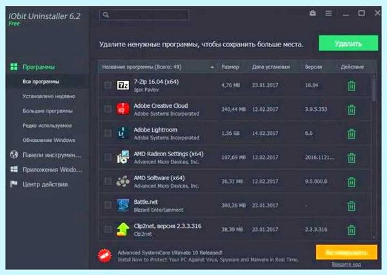Open Установлено недавно list

(49, 96)
